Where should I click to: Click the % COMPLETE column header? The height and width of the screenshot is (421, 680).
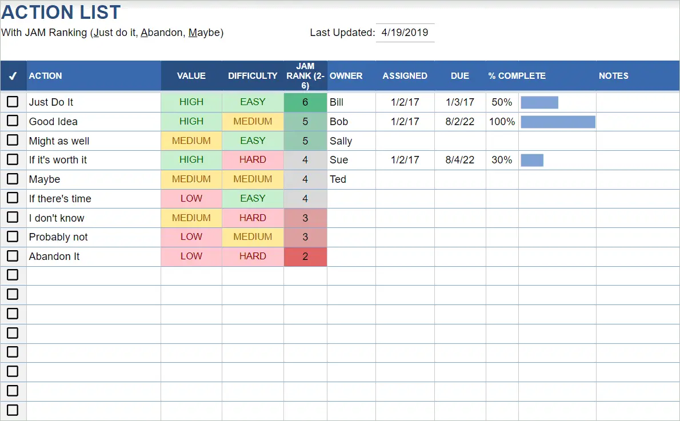517,76
